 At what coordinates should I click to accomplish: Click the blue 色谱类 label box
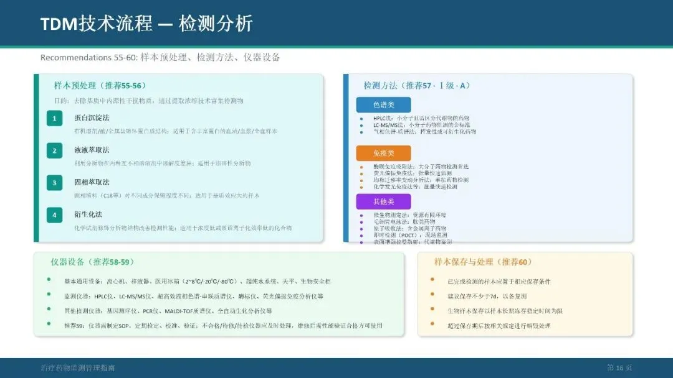tap(383, 105)
